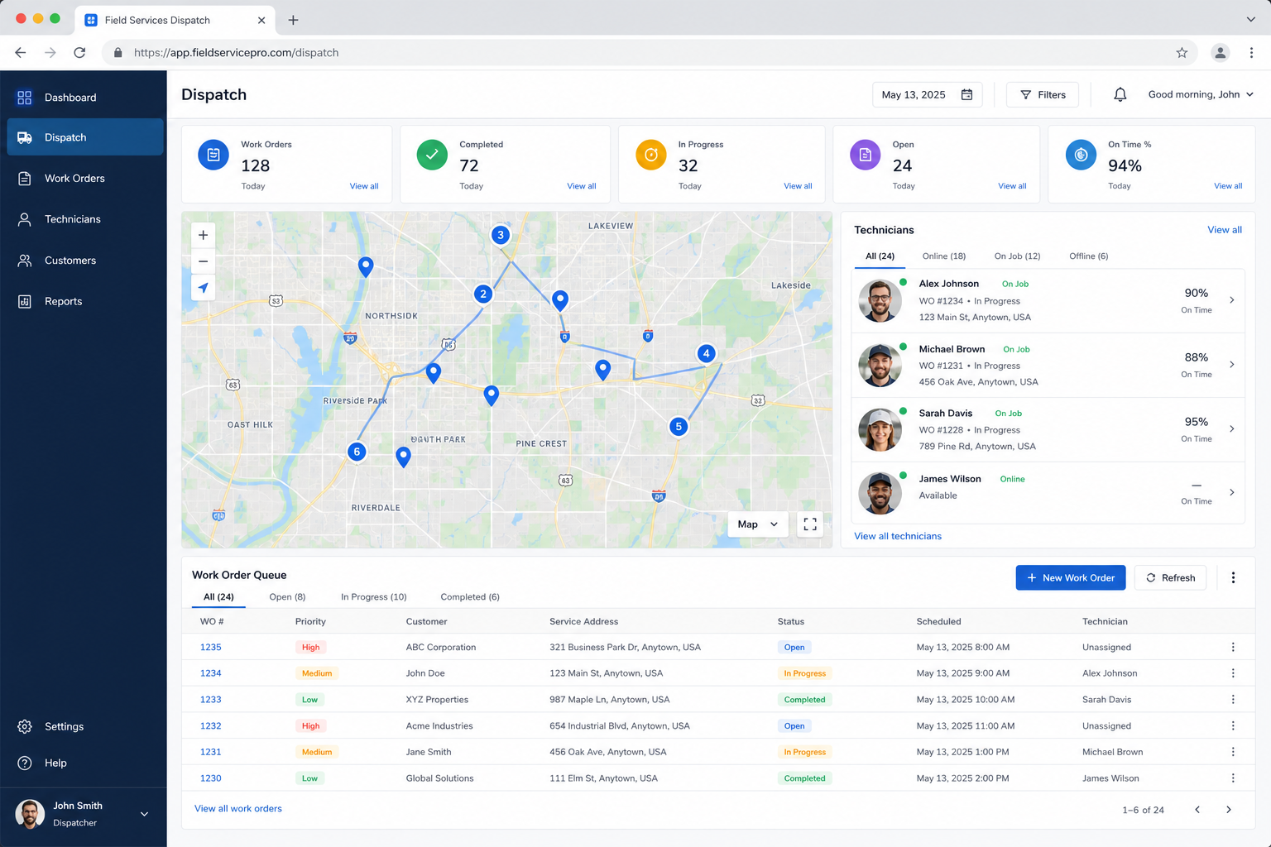Switch to On Job (12) technicians tab
Image resolution: width=1271 pixels, height=847 pixels.
pyautogui.click(x=1017, y=256)
